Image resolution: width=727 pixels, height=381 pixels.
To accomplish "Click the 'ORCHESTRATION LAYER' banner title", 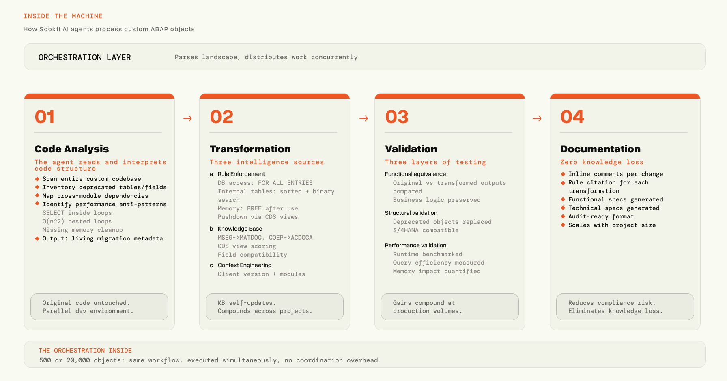I will click(85, 57).
